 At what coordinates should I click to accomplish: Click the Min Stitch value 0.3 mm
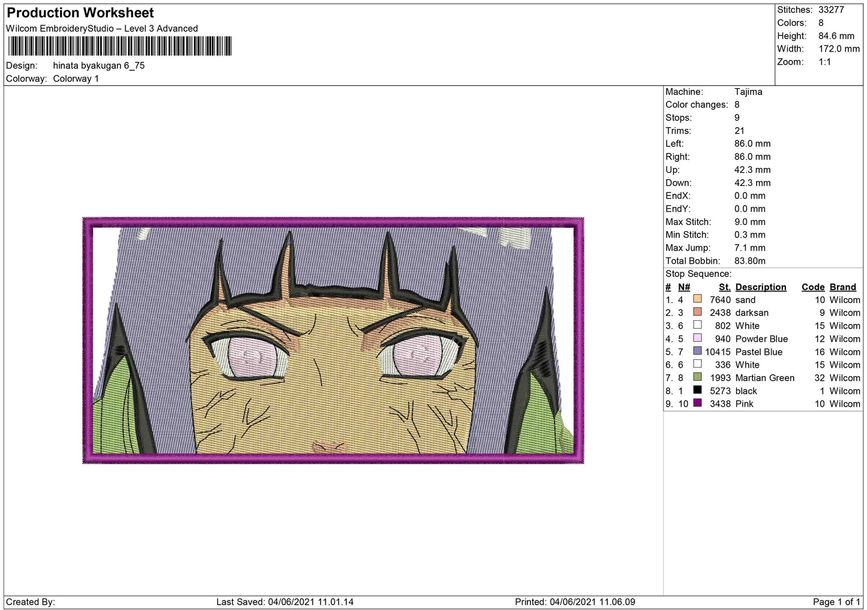[x=750, y=235]
